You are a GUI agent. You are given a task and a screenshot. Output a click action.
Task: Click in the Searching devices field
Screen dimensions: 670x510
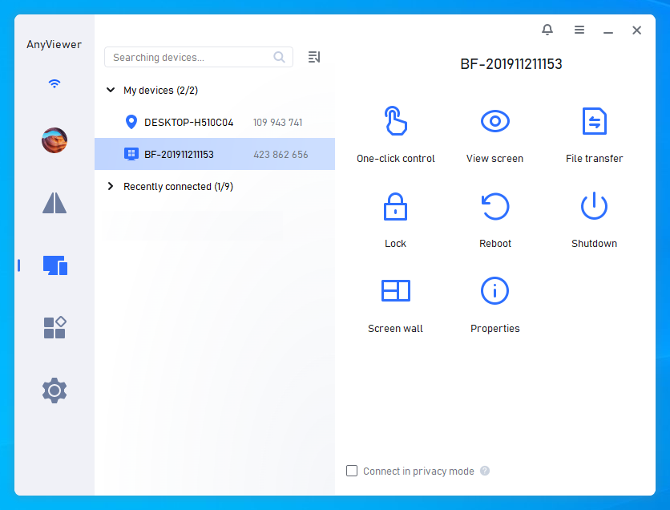point(191,57)
